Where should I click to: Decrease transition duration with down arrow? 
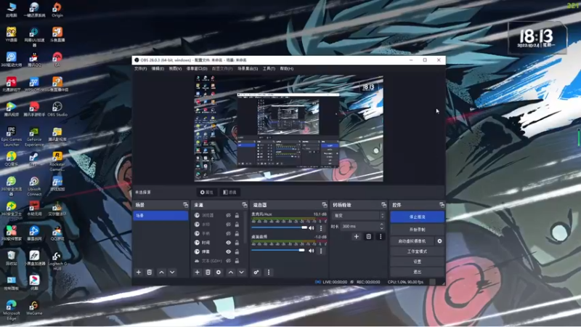(382, 228)
